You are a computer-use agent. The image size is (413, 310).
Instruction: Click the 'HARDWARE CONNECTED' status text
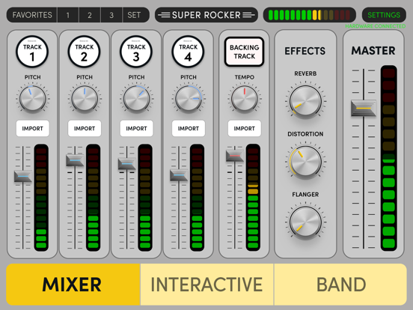click(x=376, y=26)
